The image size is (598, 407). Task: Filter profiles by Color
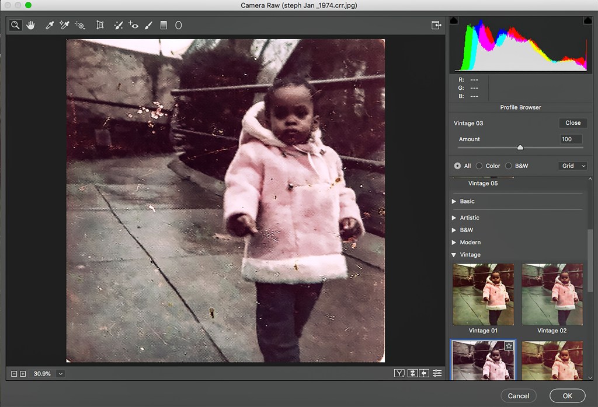pos(479,166)
